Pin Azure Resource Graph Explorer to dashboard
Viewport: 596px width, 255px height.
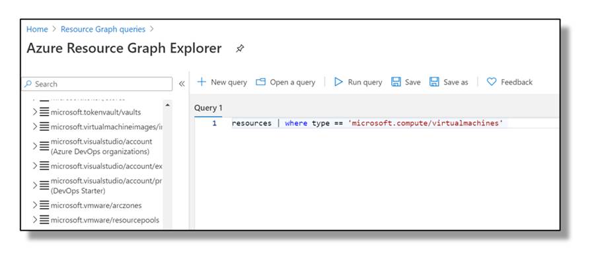pos(240,49)
